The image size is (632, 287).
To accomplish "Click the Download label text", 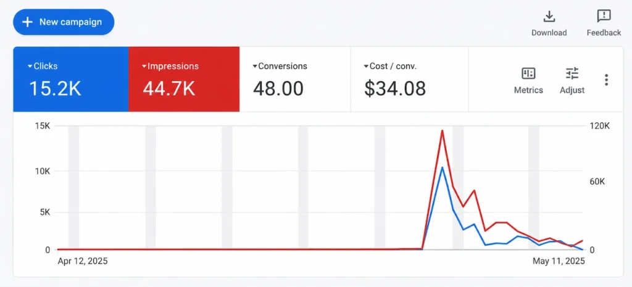I will click(x=549, y=33).
